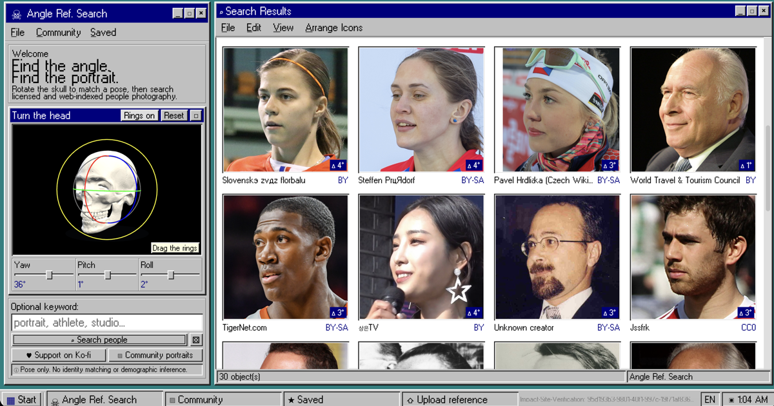
Task: Open the Saved menu in Angle Ref. Search
Action: 103,32
